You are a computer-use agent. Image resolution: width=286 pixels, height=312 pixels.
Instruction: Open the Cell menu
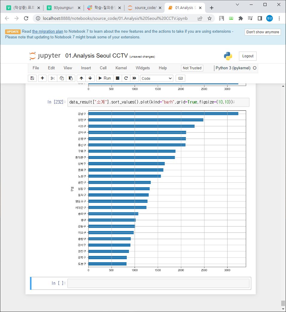point(103,68)
